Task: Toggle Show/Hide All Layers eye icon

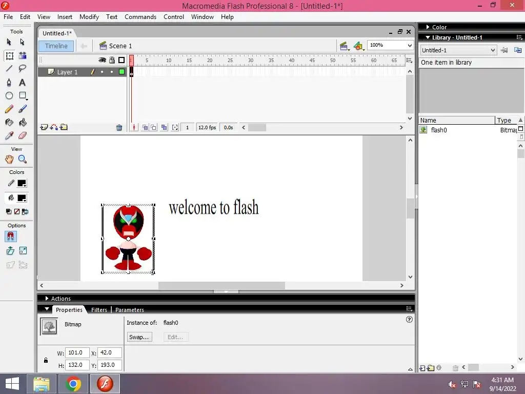Action: pyautogui.click(x=102, y=61)
